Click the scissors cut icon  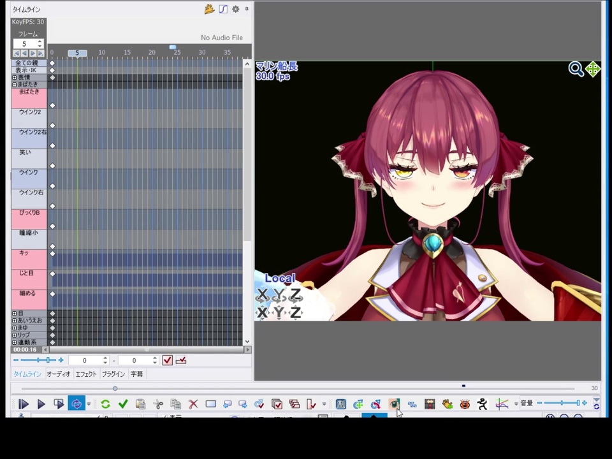point(158,404)
